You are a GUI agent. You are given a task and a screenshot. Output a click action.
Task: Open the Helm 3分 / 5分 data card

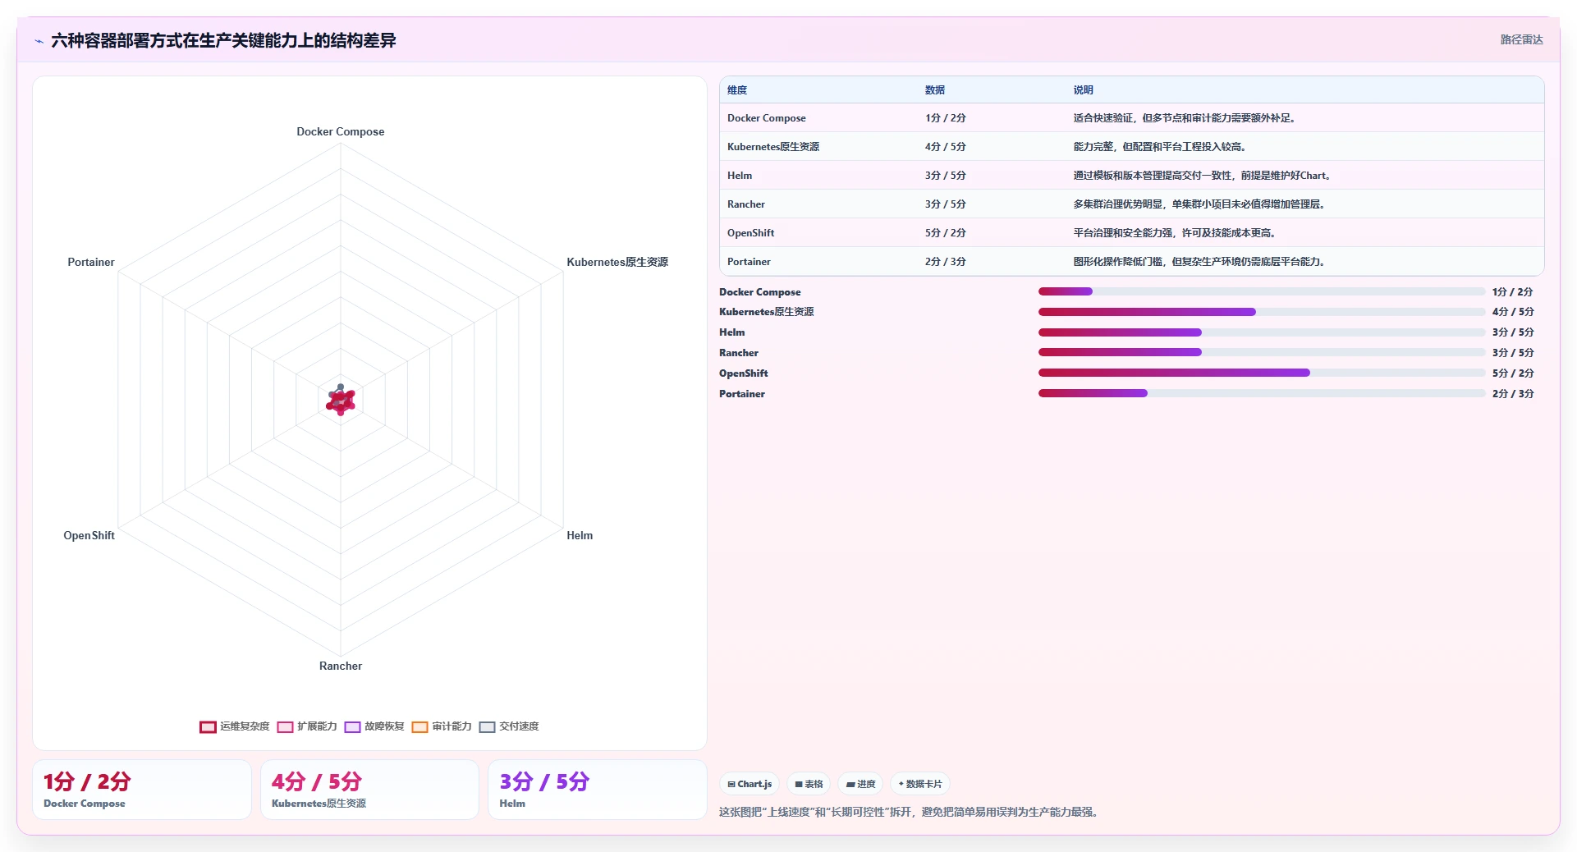point(598,790)
